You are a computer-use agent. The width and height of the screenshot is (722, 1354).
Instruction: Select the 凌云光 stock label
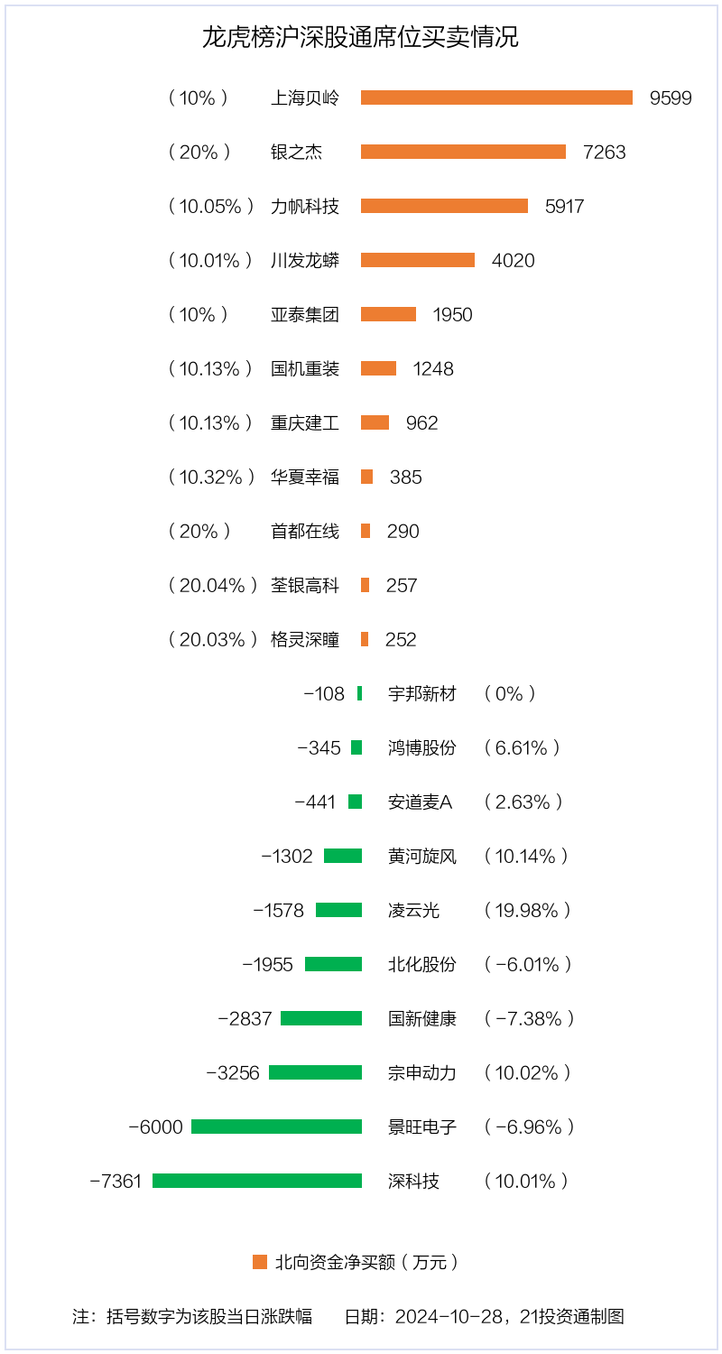[x=414, y=910]
